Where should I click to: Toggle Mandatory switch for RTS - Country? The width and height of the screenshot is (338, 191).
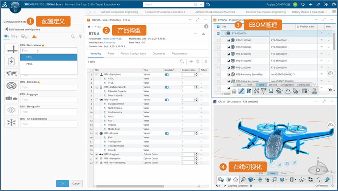click(x=167, y=100)
